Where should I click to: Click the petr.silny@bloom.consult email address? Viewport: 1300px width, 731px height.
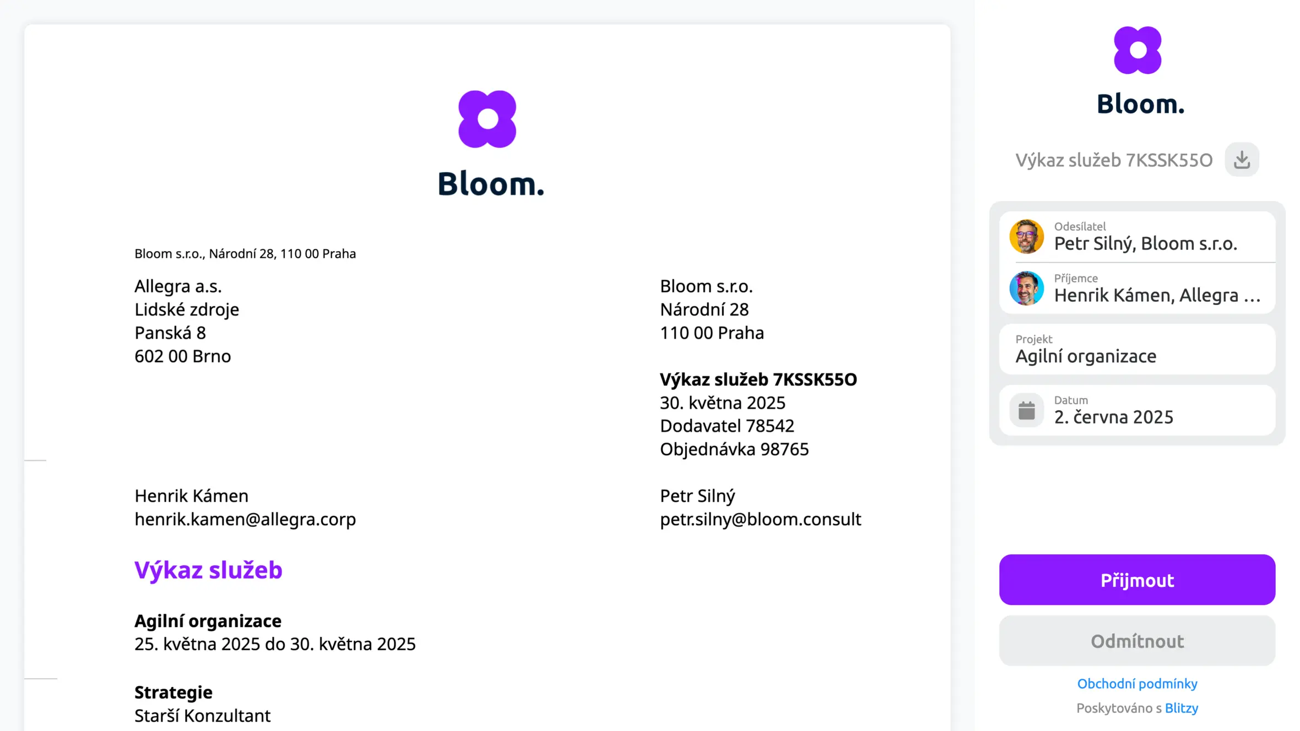pos(760,519)
